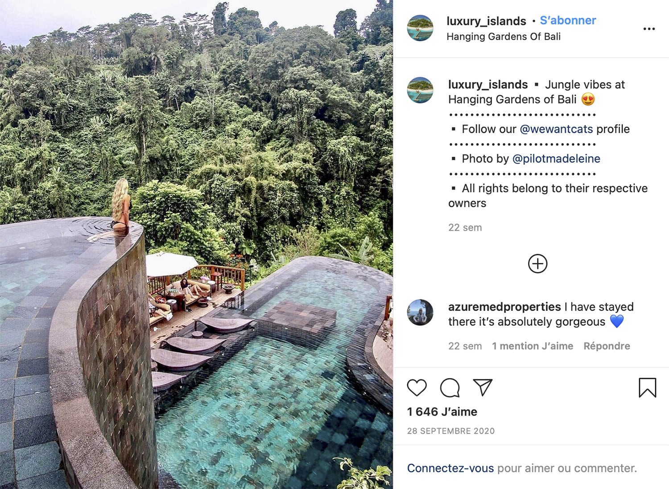The height and width of the screenshot is (489, 669).
Task: Click Connectez-vous to log in
Action: click(450, 468)
